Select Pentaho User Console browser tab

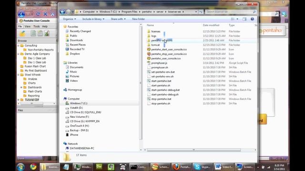coord(37,20)
